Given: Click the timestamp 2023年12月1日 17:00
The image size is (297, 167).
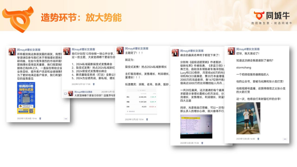Looking at the screenshot, I should (x=81, y=84).
